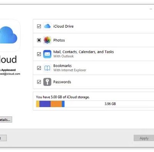This screenshot has height=152, width=154.
Task: Open the account Details button
Action: click(6, 120)
